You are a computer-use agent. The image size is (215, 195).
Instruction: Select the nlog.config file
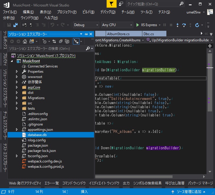tap(37, 140)
